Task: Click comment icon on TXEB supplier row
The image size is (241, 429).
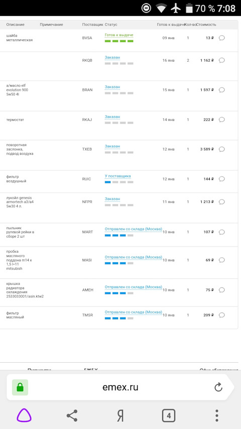Action: pyautogui.click(x=222, y=149)
